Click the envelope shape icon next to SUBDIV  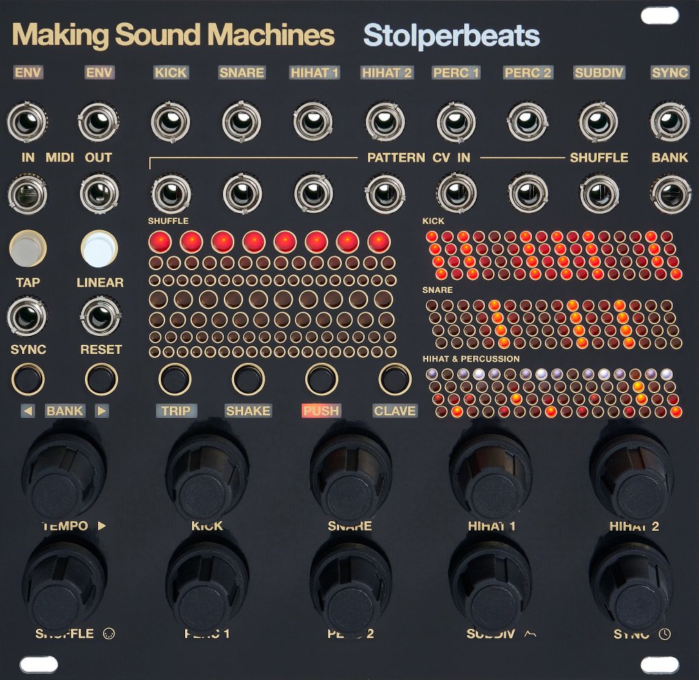click(530, 634)
